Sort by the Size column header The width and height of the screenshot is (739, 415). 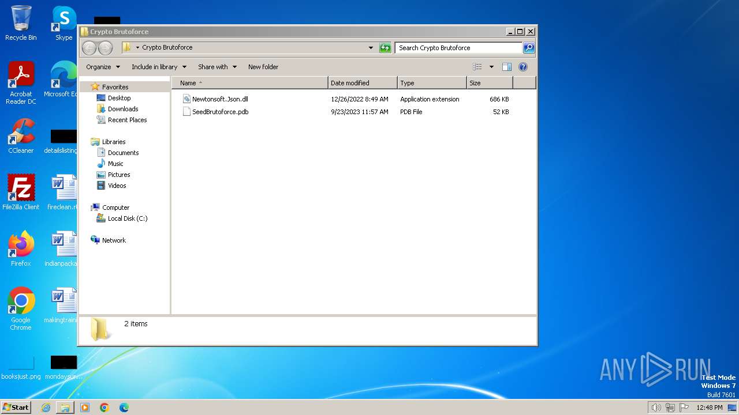[490, 83]
